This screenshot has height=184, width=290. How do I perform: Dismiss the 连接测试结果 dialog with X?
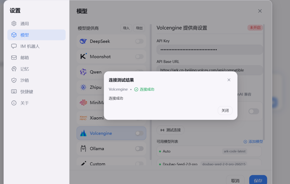click(229, 80)
